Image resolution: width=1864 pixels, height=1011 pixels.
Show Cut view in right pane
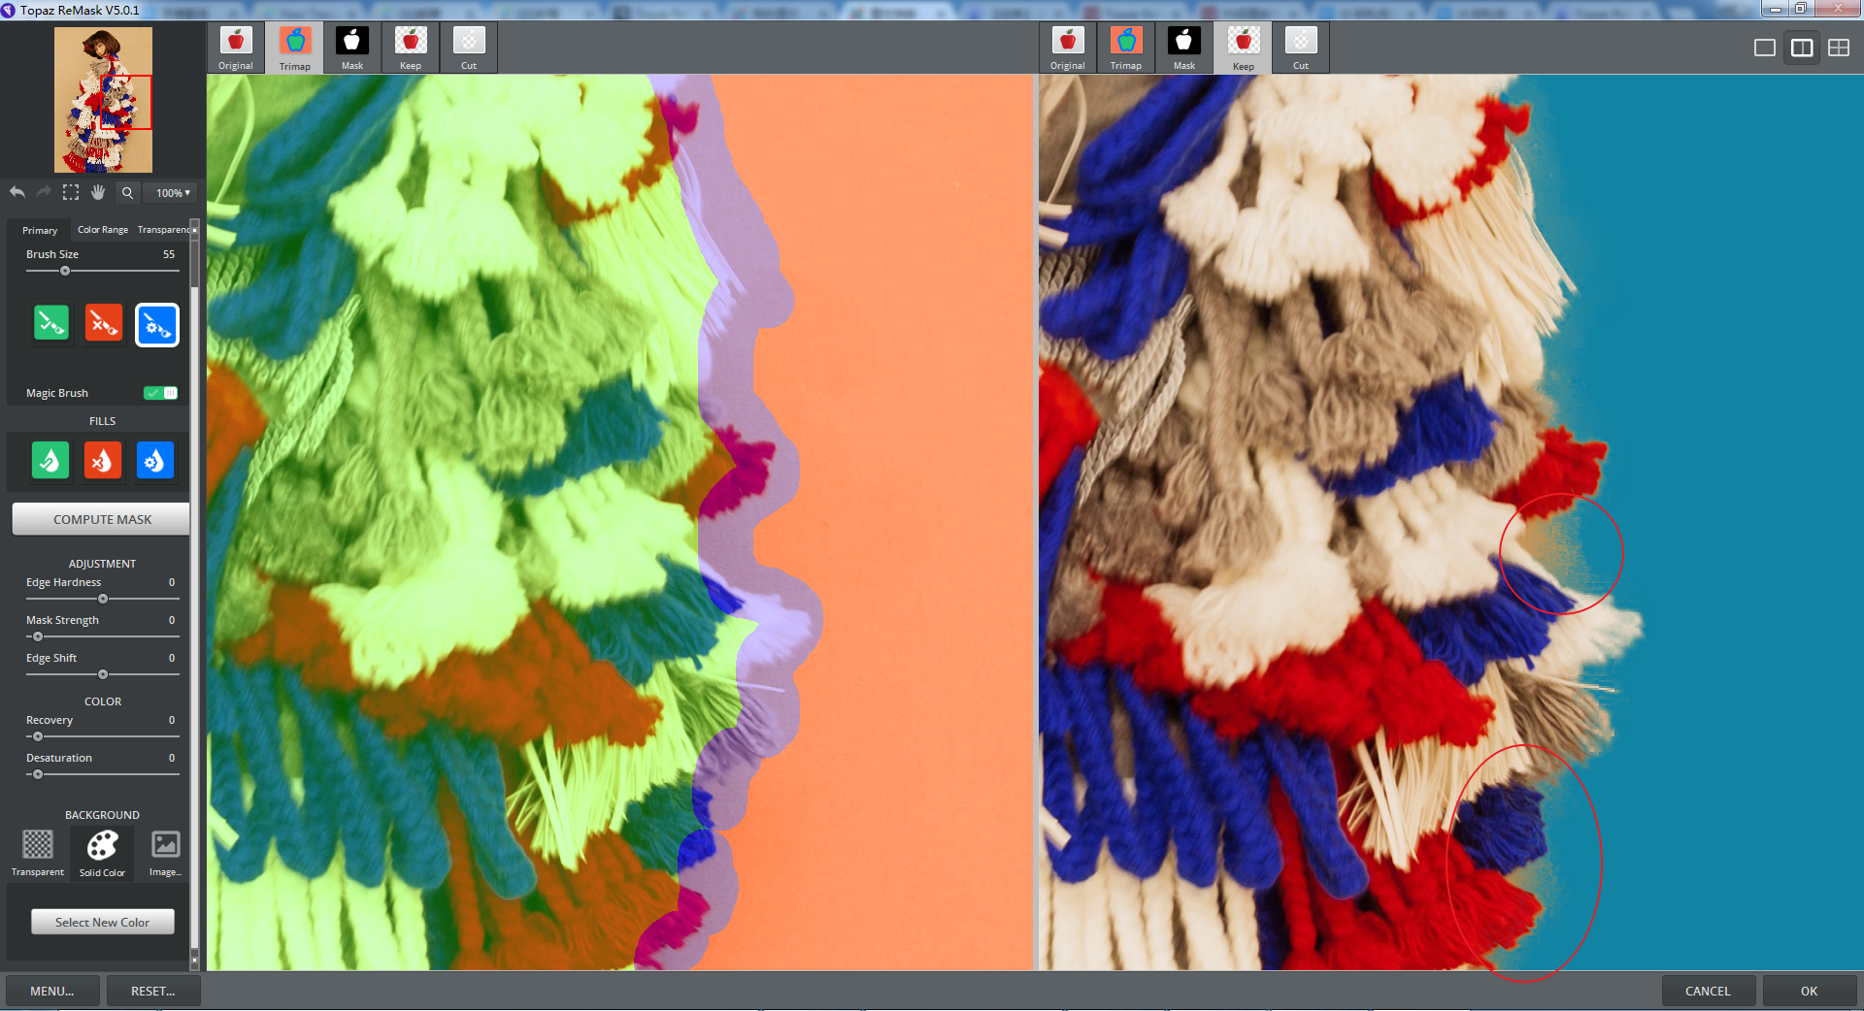(1301, 48)
